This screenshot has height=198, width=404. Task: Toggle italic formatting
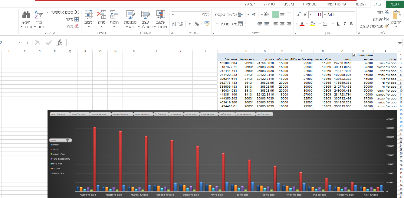[344, 24]
